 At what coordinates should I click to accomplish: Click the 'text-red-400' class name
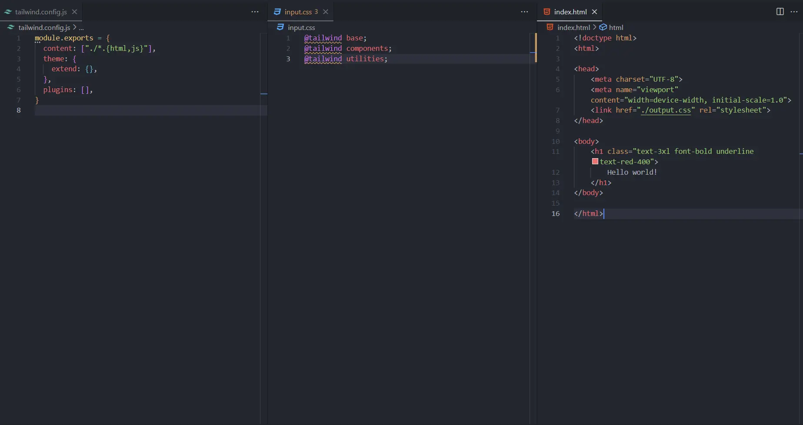pos(625,162)
